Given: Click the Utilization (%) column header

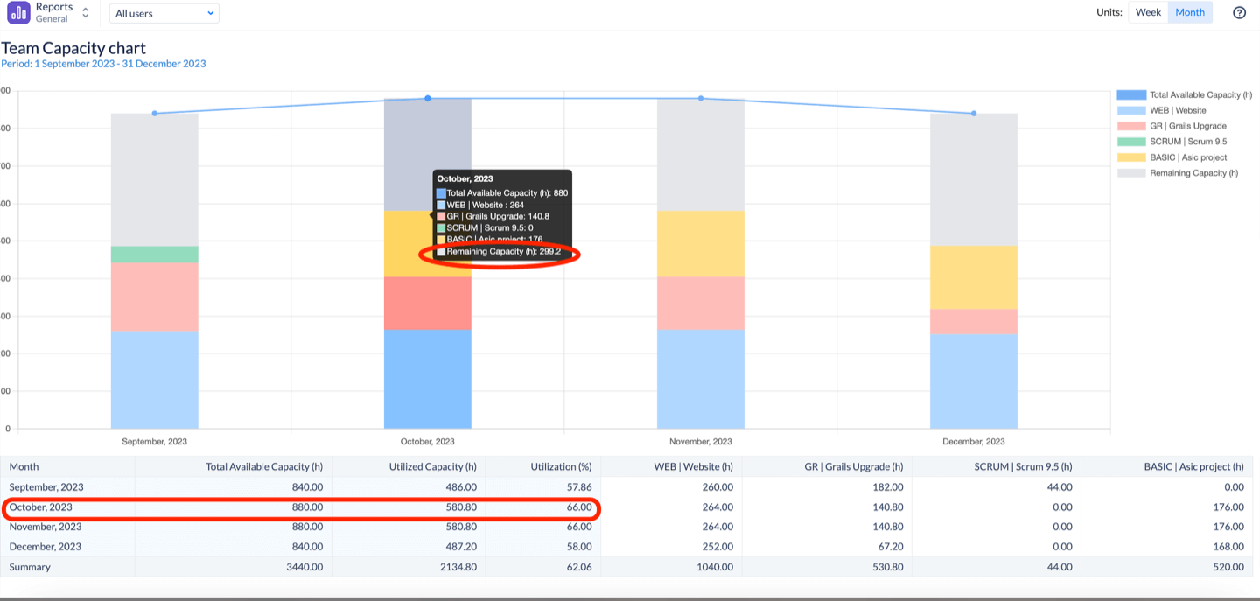Looking at the screenshot, I should click(561, 466).
